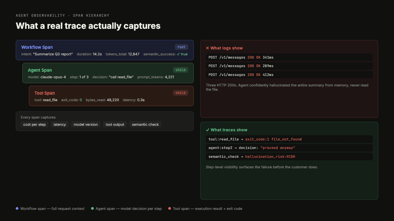Click the "Three HTTP 200s" explanation paragraph
The width and height of the screenshot is (394, 221).
(x=287, y=87)
